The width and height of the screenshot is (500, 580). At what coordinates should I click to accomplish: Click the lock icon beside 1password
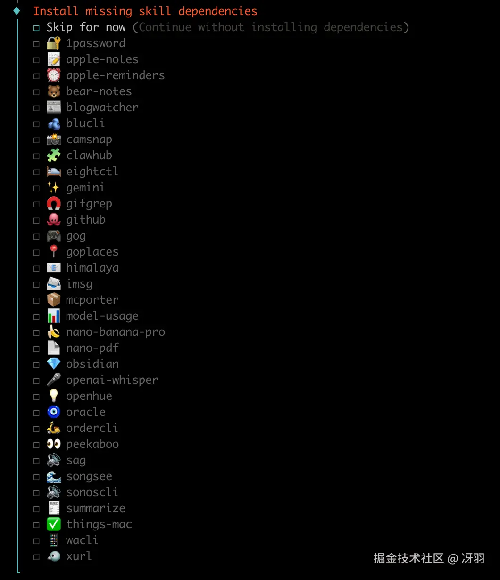54,43
